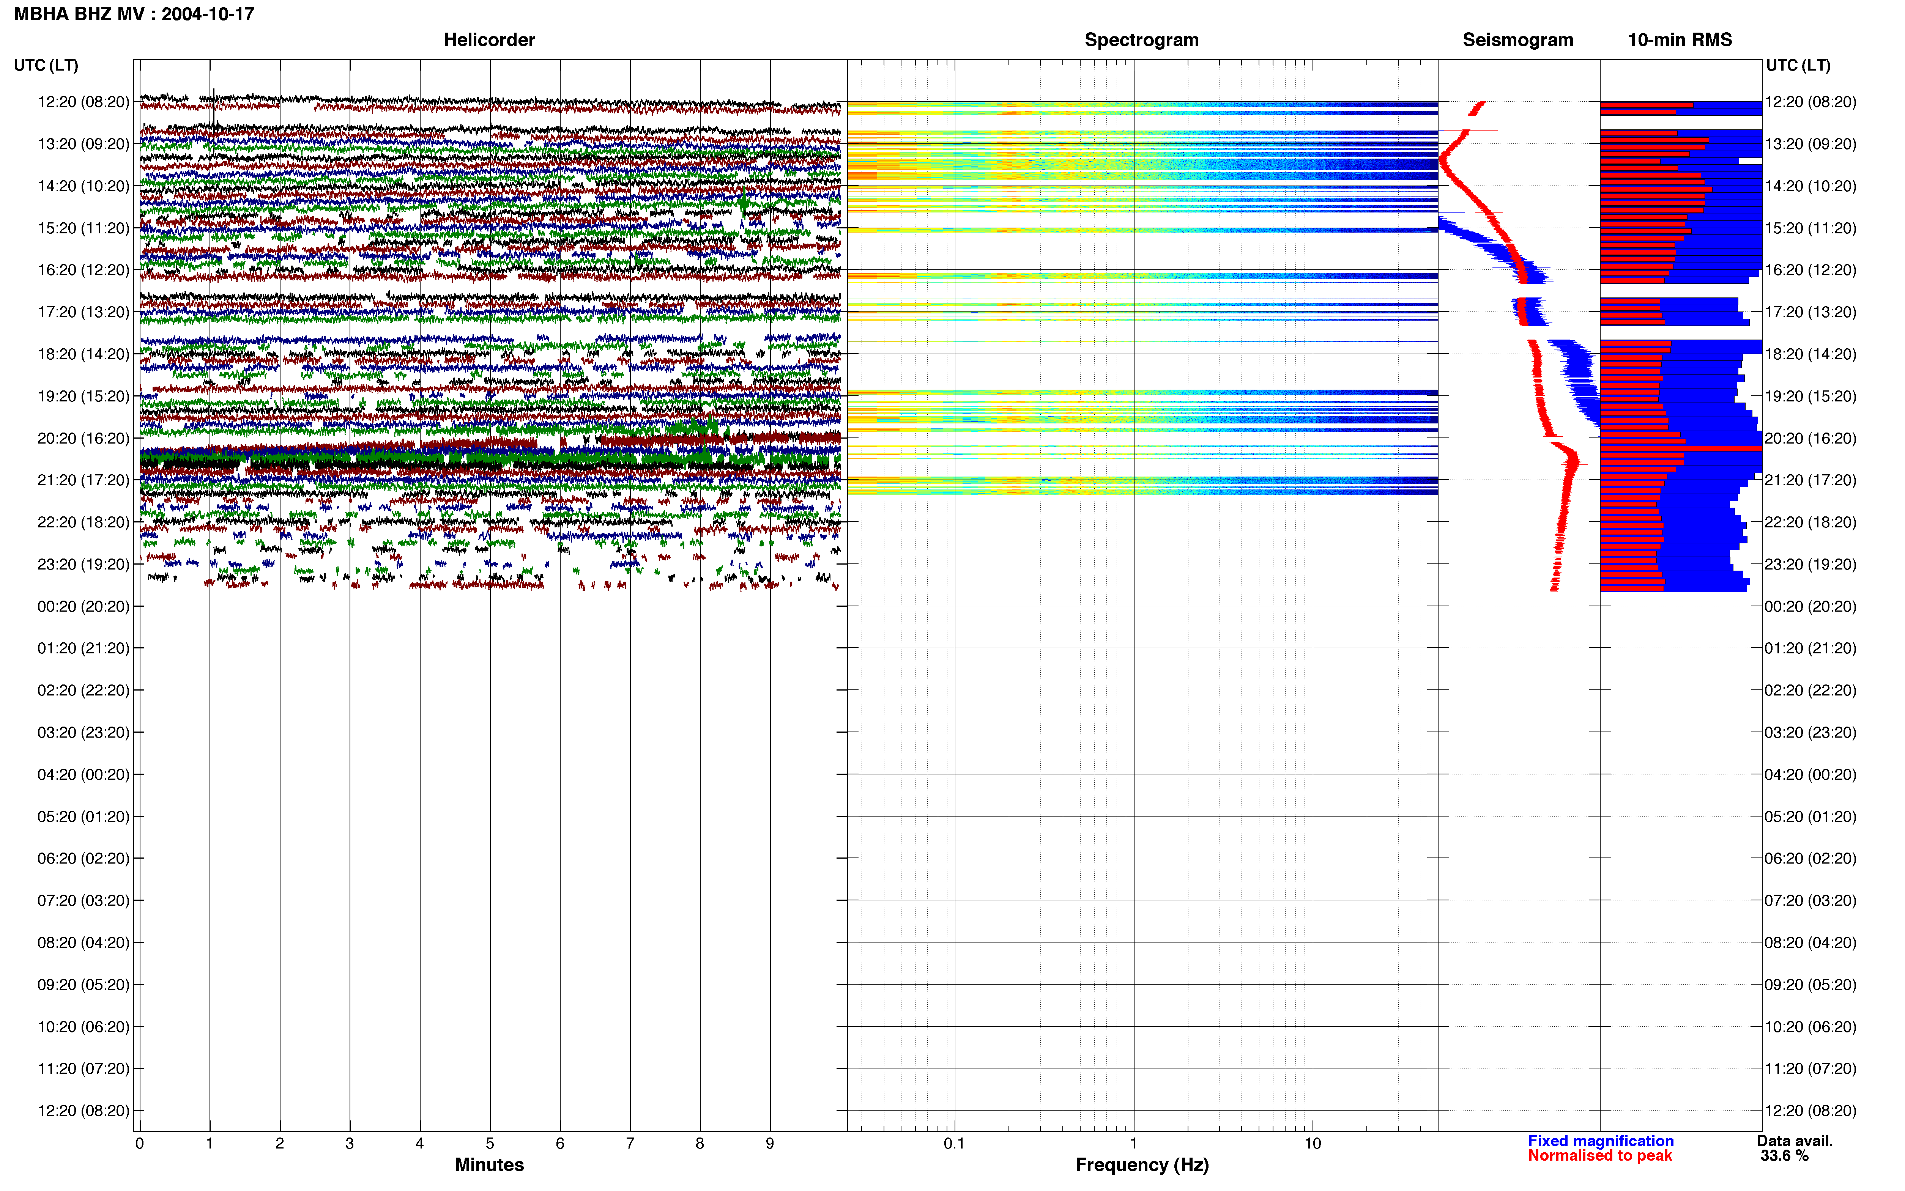Click the 'MBHA BHZ MV : 2004-10-17' title
The width and height of the screenshot is (1905, 1191).
point(134,14)
